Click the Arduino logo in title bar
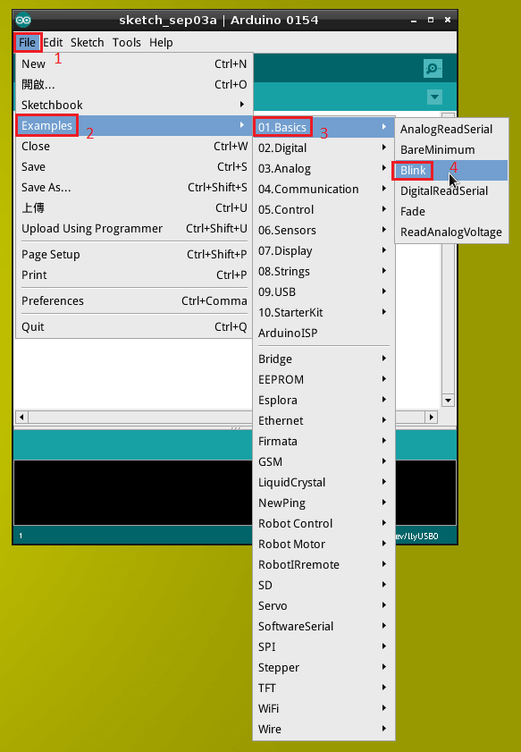 (23, 21)
